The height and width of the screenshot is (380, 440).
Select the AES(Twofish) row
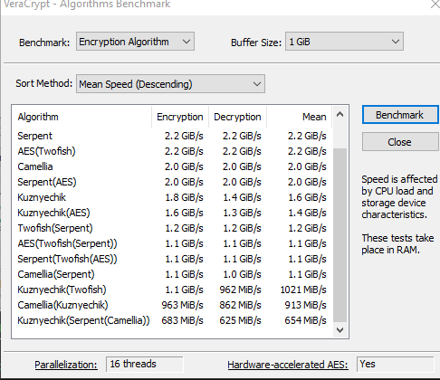(172, 151)
